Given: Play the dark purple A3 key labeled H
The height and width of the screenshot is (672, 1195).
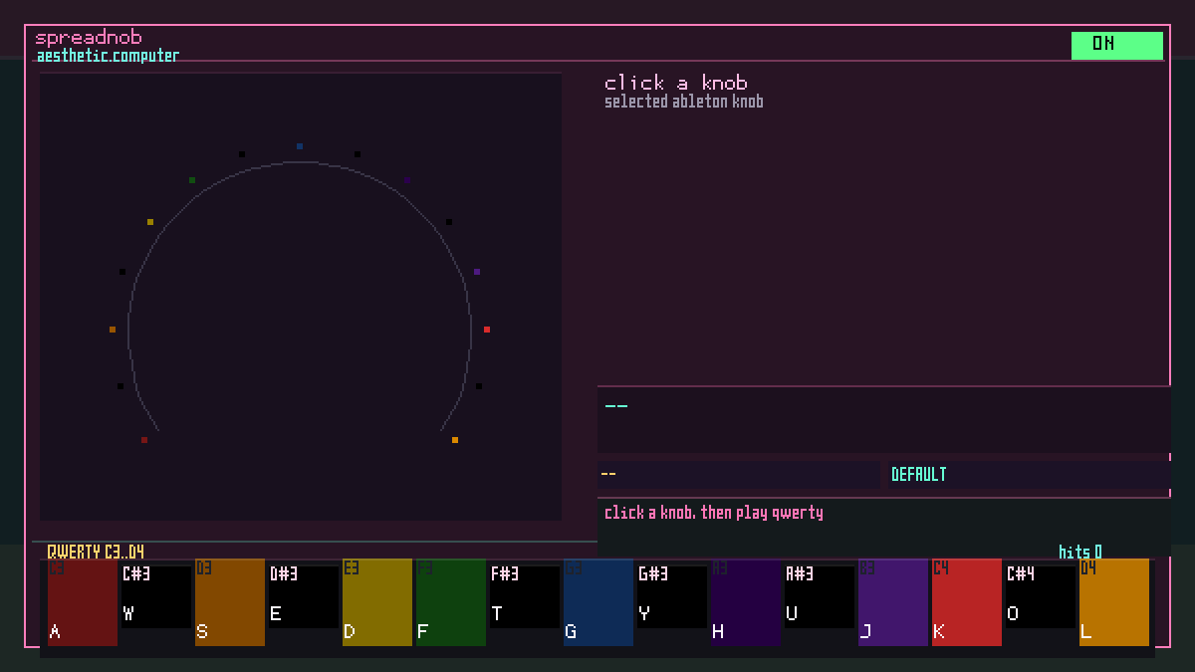Looking at the screenshot, I should tap(746, 602).
